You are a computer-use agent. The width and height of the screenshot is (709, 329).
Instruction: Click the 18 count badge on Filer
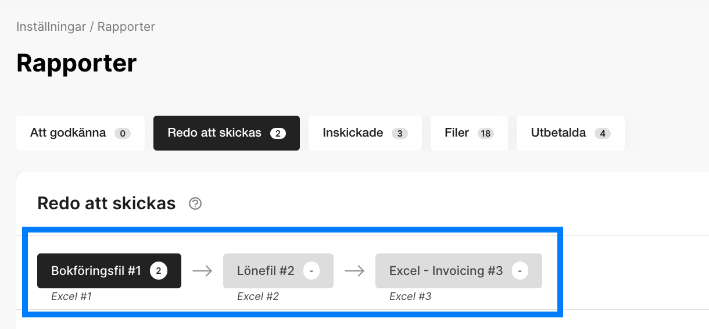coord(486,133)
